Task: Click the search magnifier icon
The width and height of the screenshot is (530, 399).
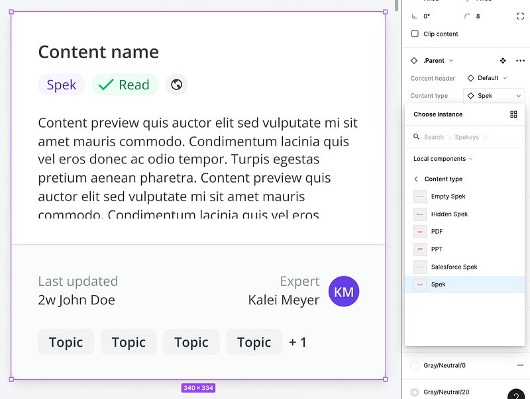Action: [x=416, y=137]
